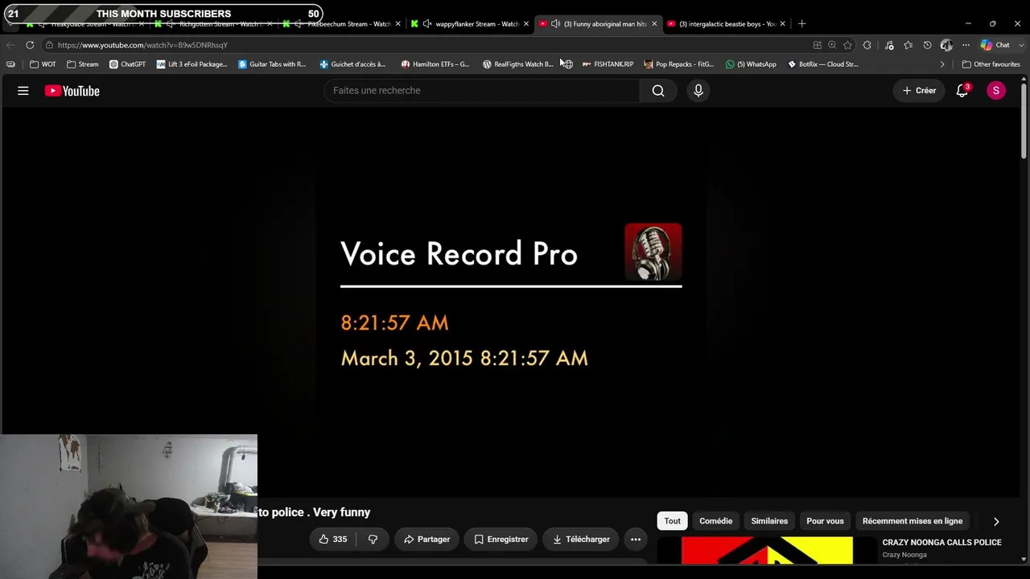Viewport: 1030px width, 579px height.
Task: Filter suggestions by Comédie
Action: [x=716, y=521]
